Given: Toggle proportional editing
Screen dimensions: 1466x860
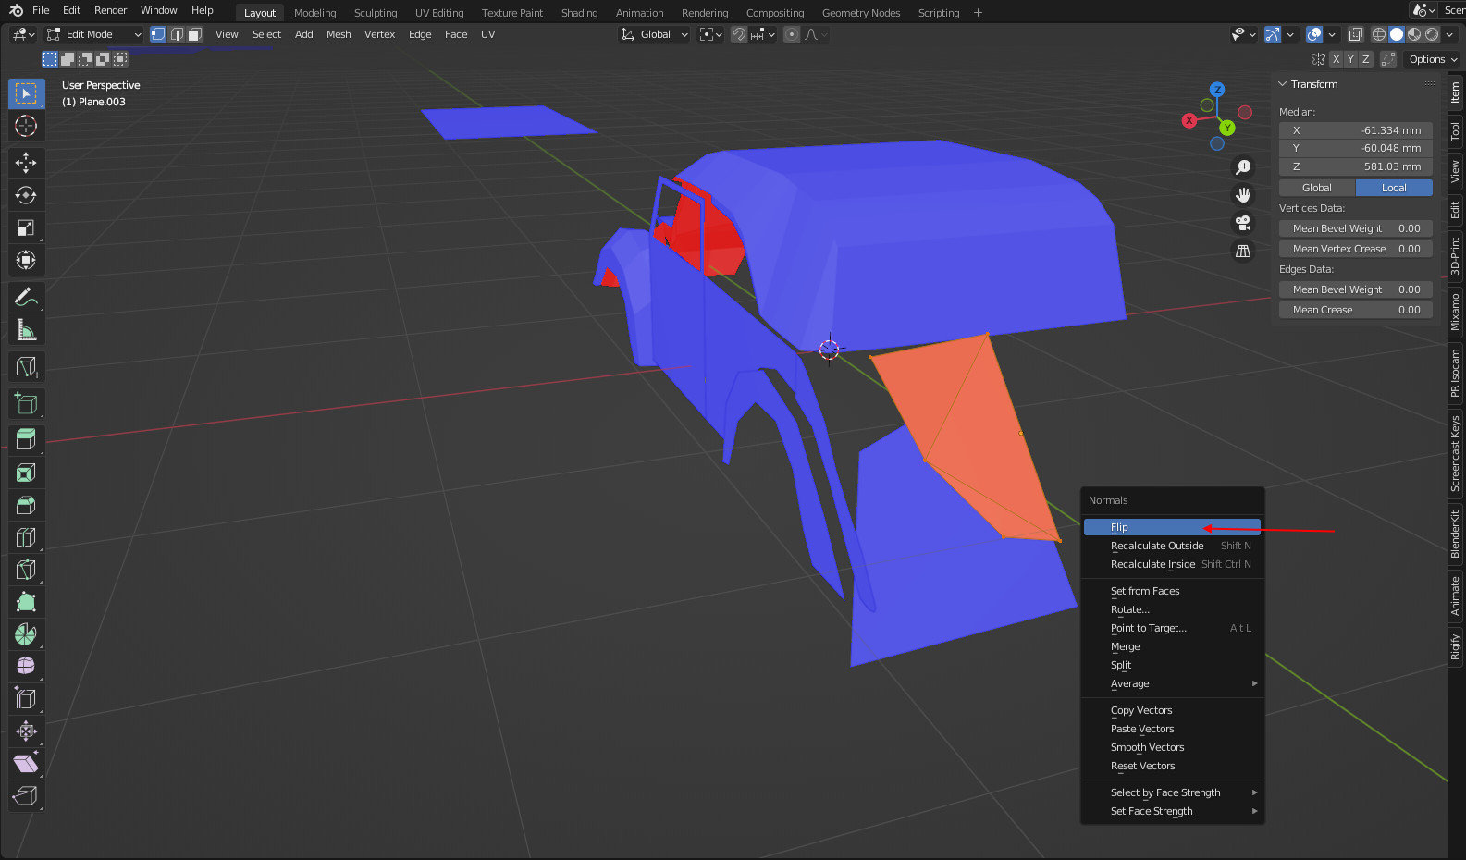Looking at the screenshot, I should 792,34.
